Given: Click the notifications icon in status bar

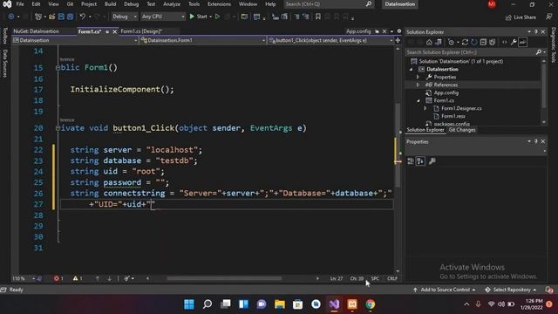Looking at the screenshot, I should click(x=549, y=290).
